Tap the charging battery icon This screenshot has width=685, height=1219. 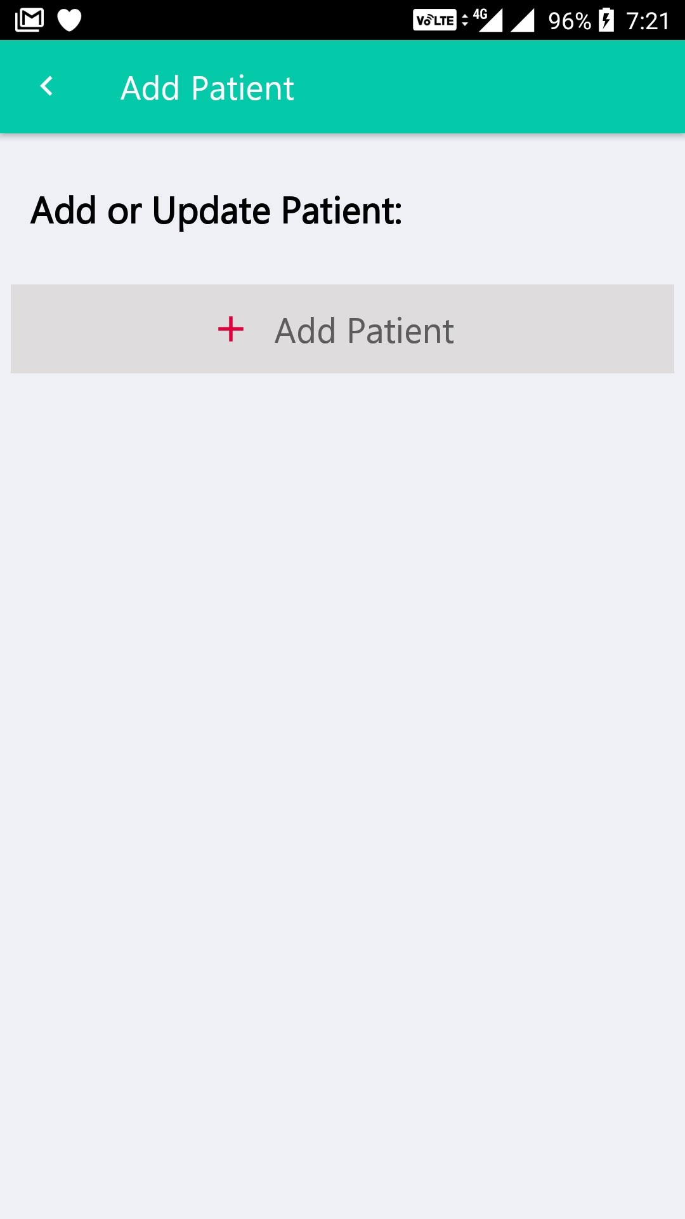(606, 20)
